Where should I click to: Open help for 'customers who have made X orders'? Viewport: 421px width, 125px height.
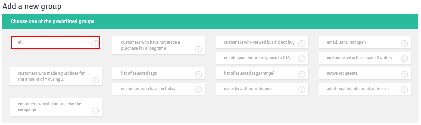[404, 59]
